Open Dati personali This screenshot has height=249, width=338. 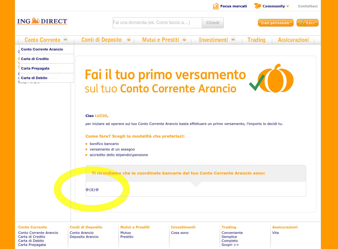(275, 23)
